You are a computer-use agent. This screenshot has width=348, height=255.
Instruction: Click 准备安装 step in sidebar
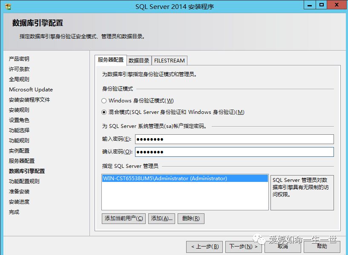pos(19,192)
